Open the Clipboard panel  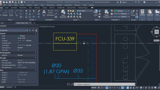(x=150, y=13)
